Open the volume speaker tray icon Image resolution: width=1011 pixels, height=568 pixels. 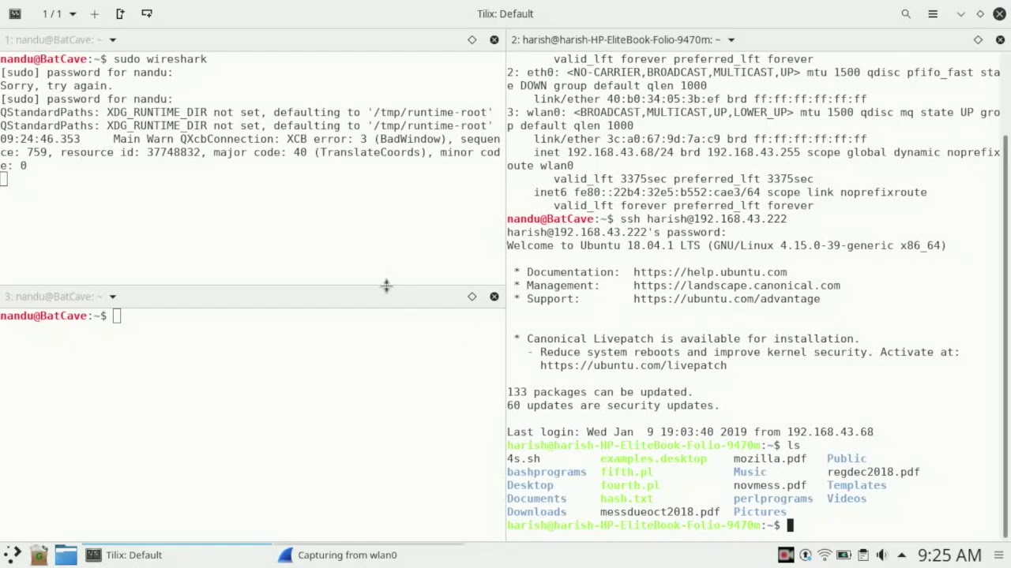click(882, 555)
